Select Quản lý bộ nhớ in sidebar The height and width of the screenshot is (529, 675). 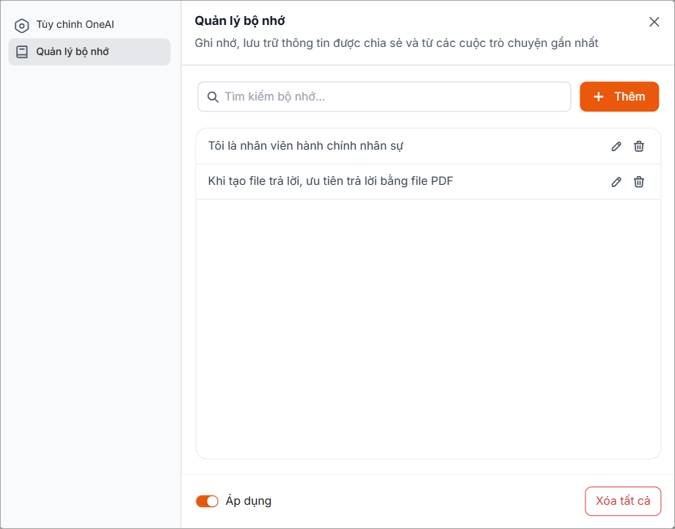[73, 52]
